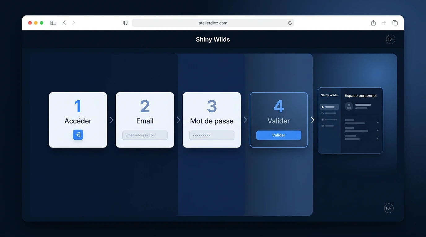Show the tab overview icon
This screenshot has height=237, width=426.
(x=395, y=23)
